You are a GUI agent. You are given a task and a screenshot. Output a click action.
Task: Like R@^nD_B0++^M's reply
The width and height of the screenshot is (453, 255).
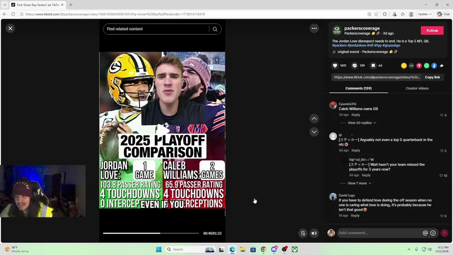[x=441, y=176]
